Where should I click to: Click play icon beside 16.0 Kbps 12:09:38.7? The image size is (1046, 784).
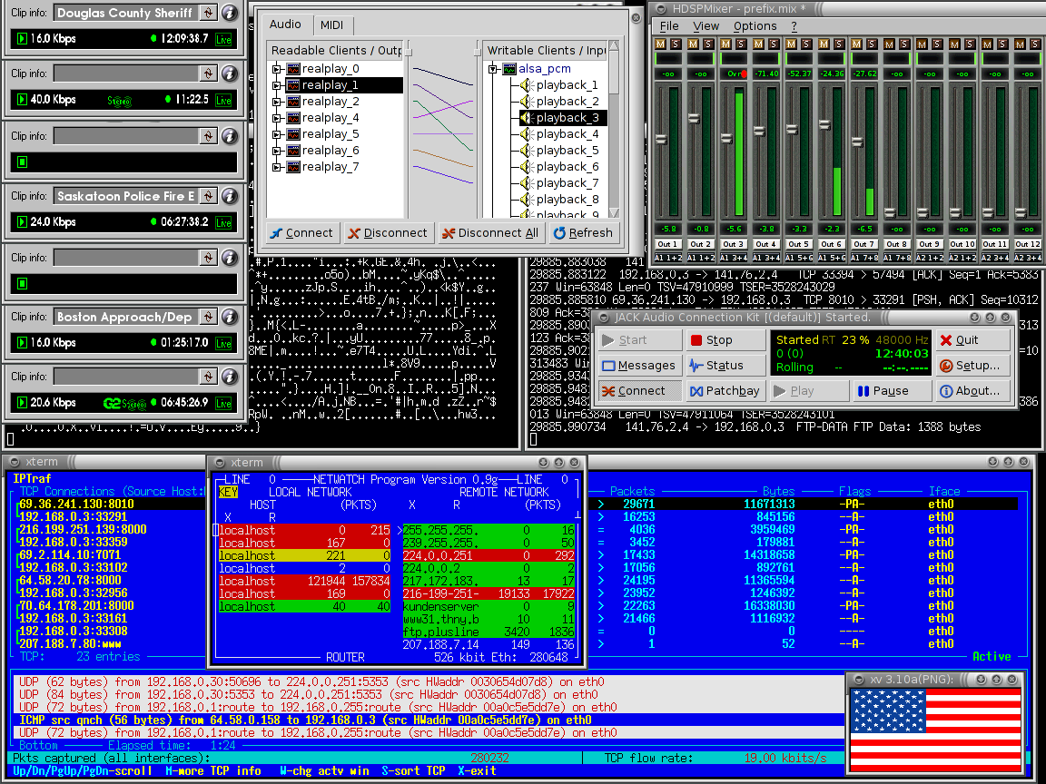click(22, 39)
